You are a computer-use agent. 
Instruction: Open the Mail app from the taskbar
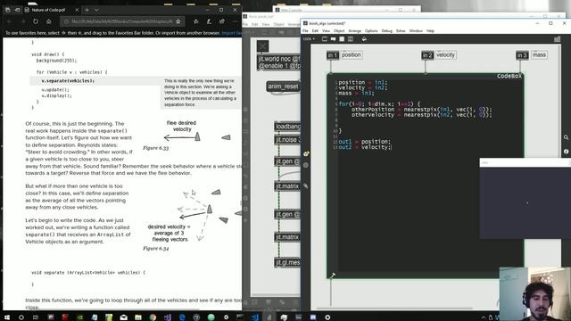pyautogui.click(x=123, y=317)
